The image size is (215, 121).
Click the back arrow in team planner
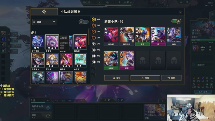[44, 12]
